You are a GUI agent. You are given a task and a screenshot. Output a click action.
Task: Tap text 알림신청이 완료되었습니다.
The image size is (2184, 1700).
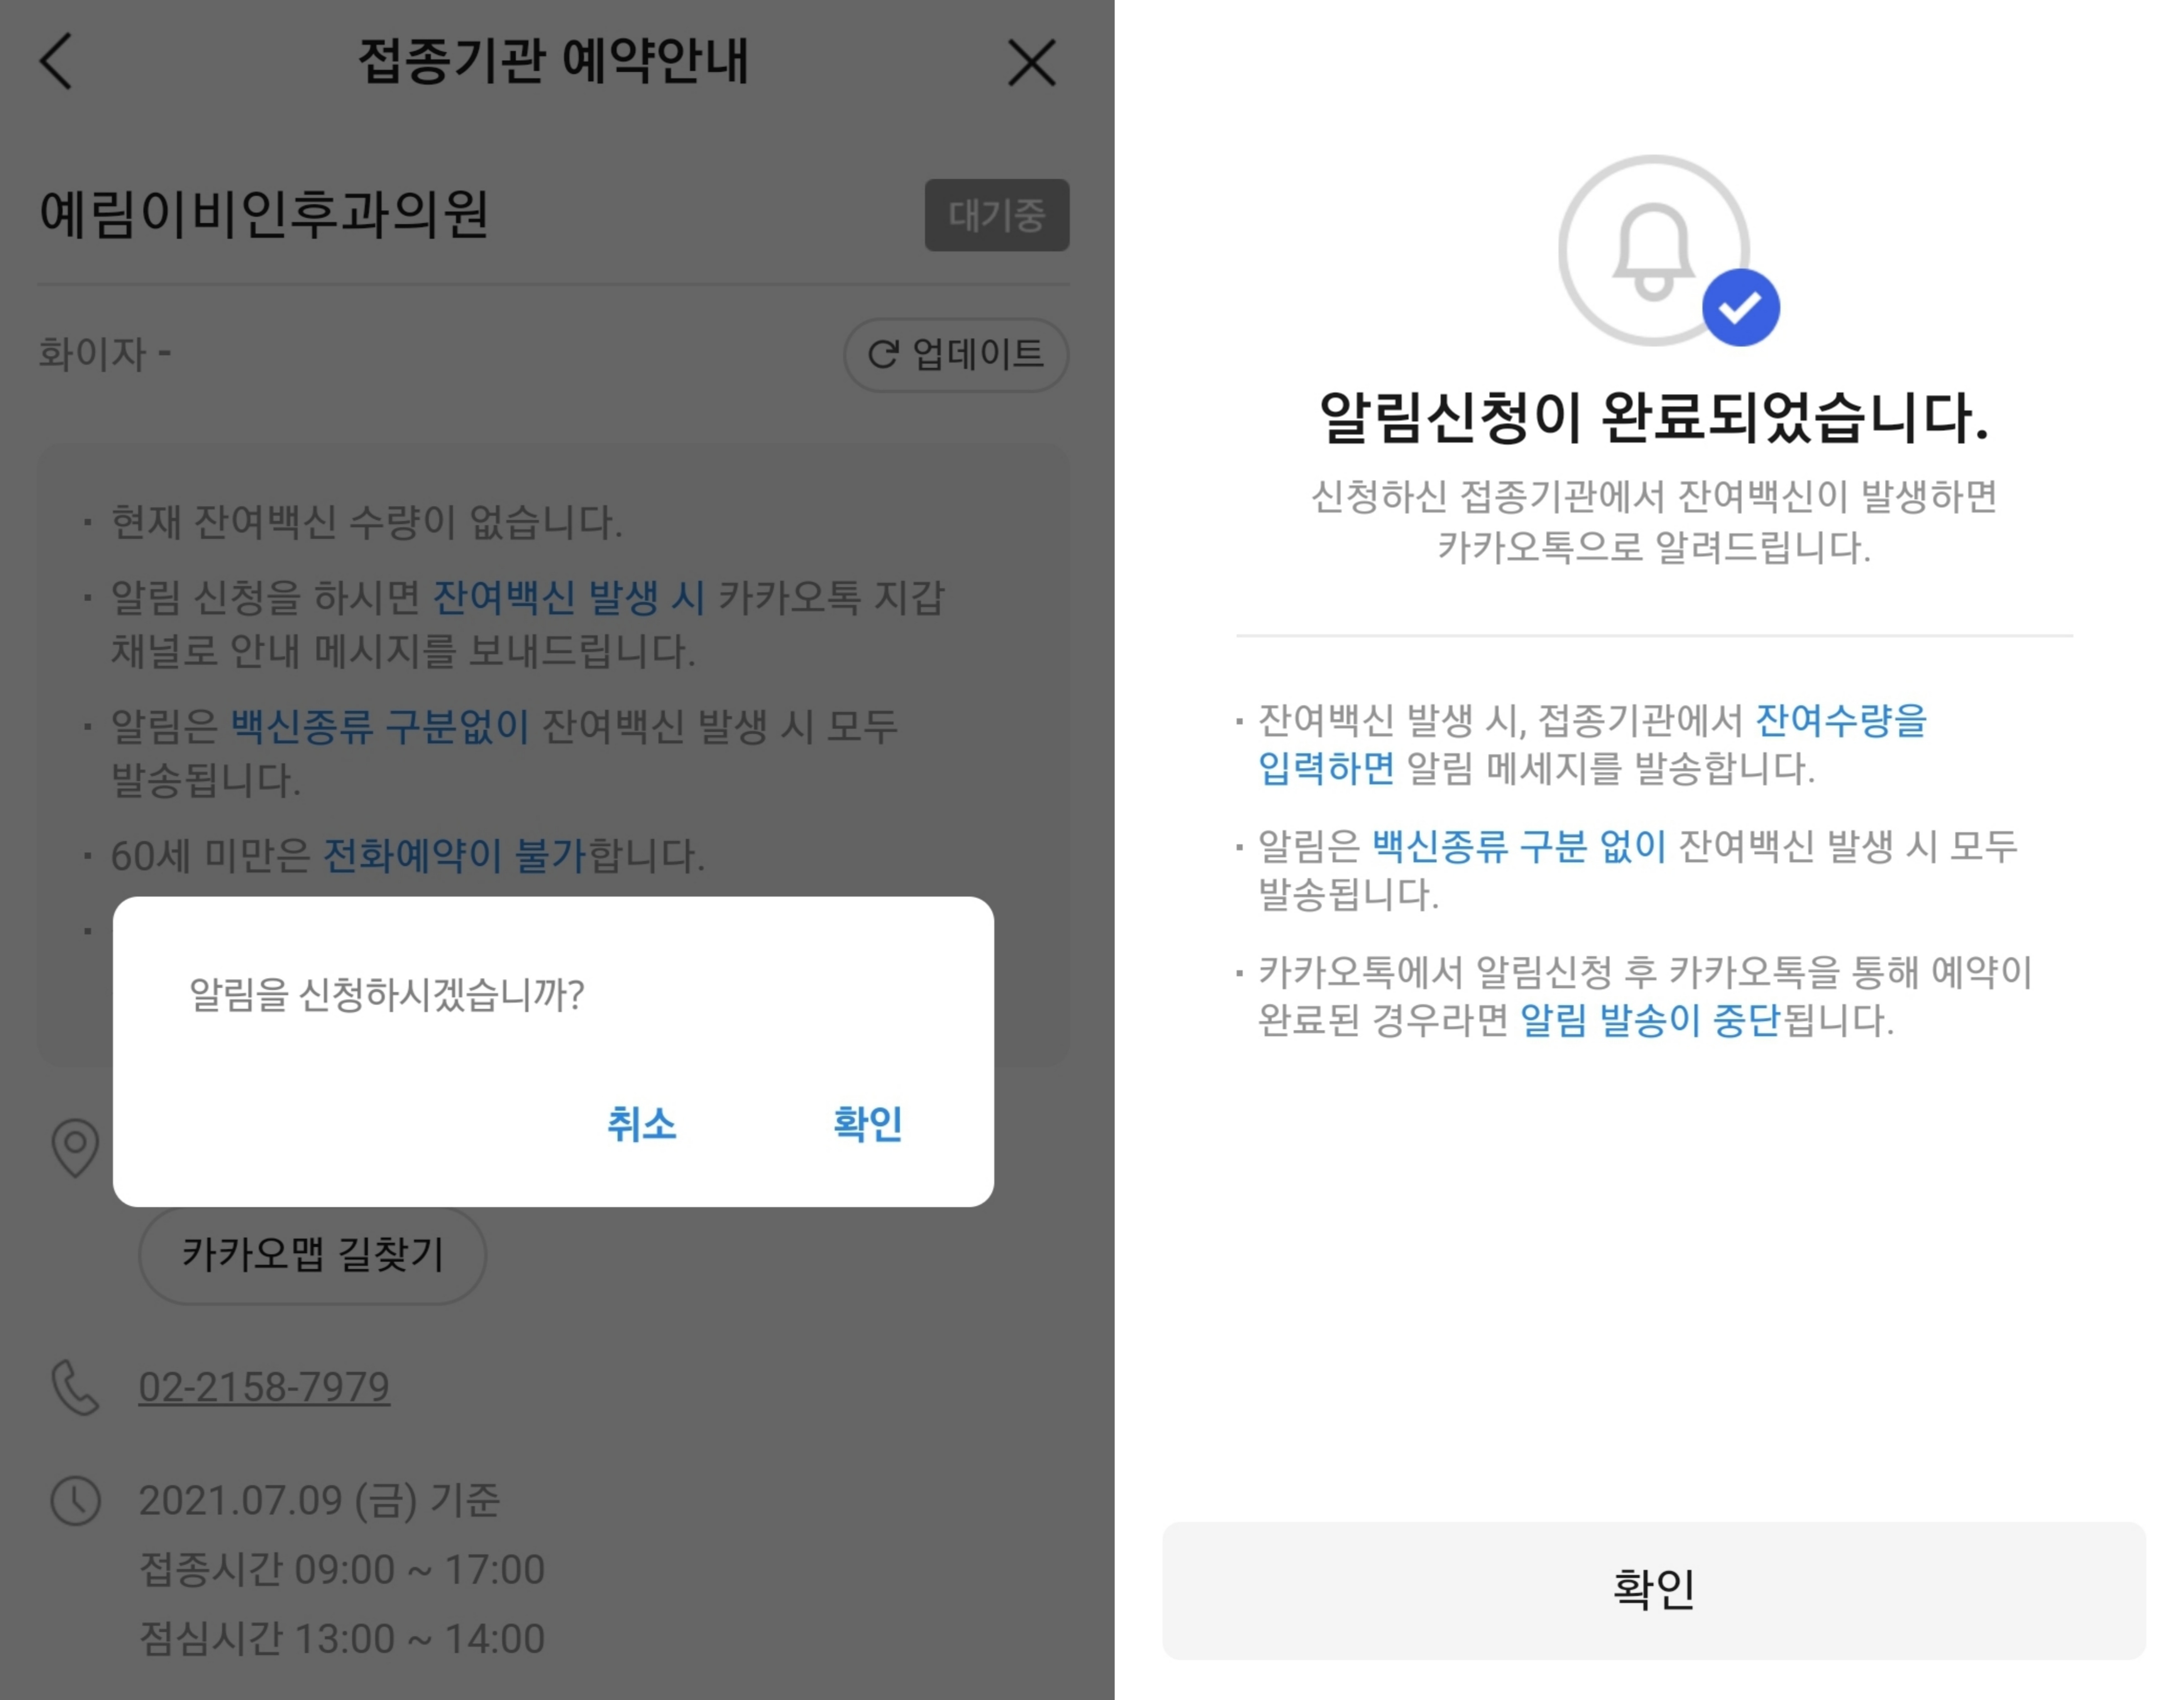tap(1654, 417)
